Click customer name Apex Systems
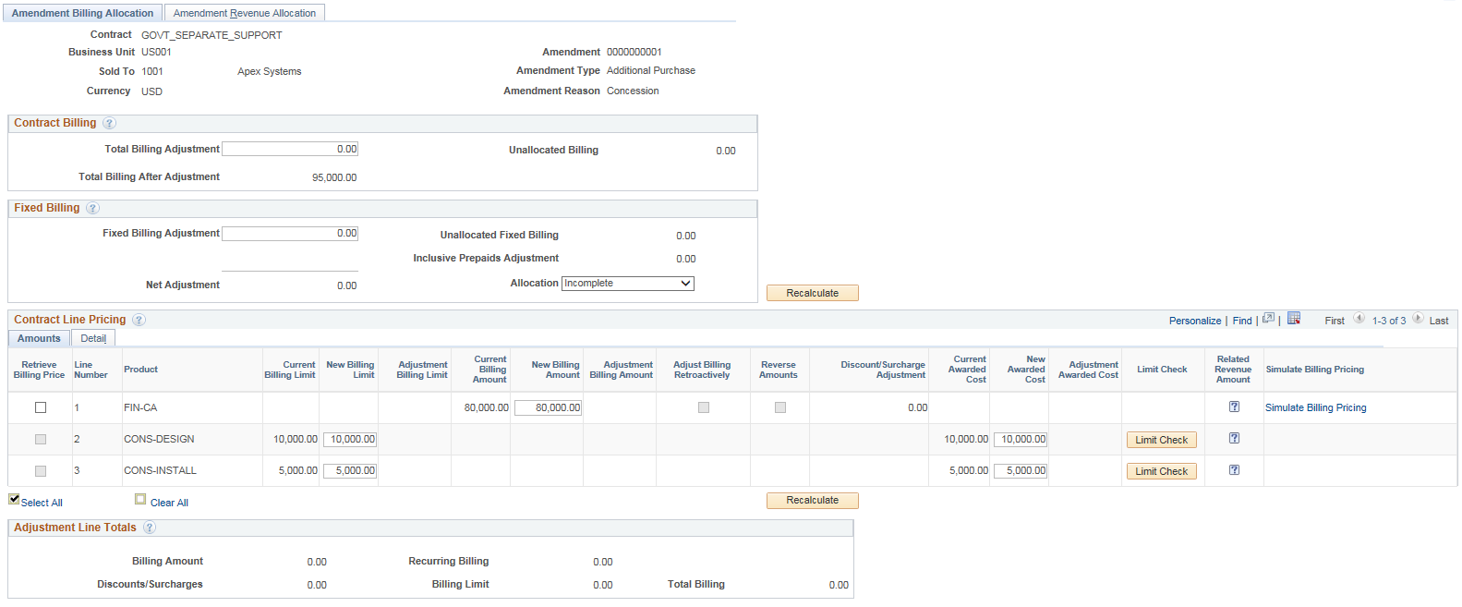1462x607 pixels. tap(269, 71)
